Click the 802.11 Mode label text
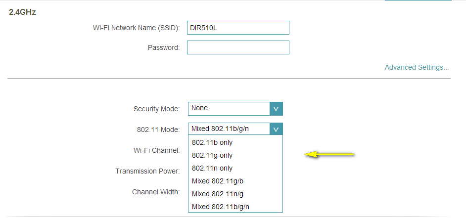466x219 pixels. [158, 130]
